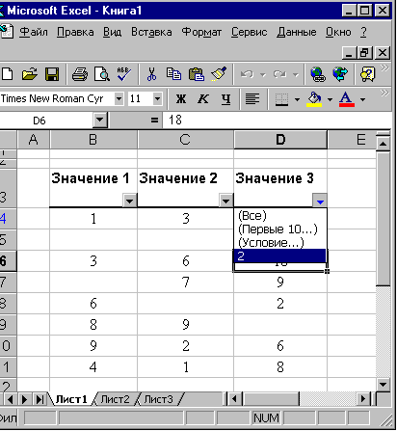Image resolution: width=397 pixels, height=431 pixels.
Task: Expand the font name dropdown
Action: coord(119,99)
